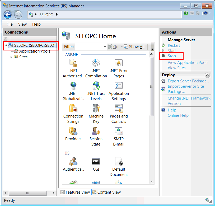Click the SELOPC segment in address bar

pyautogui.click(x=46, y=15)
